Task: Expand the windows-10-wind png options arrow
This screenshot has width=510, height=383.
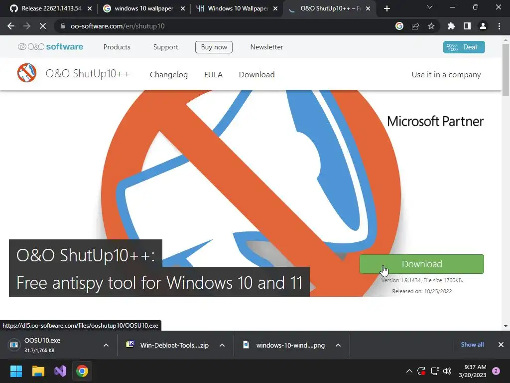Action: 338,345
